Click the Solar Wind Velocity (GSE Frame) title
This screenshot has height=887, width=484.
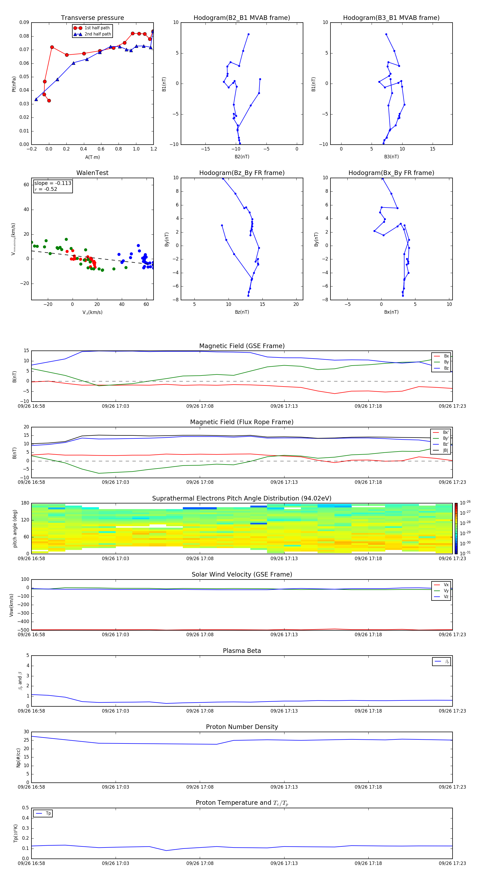[242, 574]
